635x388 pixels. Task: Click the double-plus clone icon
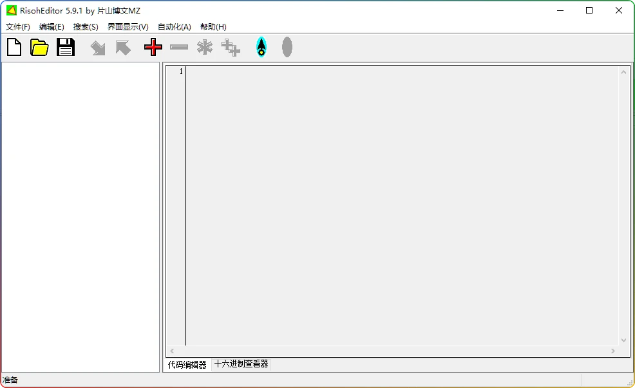[x=231, y=47]
